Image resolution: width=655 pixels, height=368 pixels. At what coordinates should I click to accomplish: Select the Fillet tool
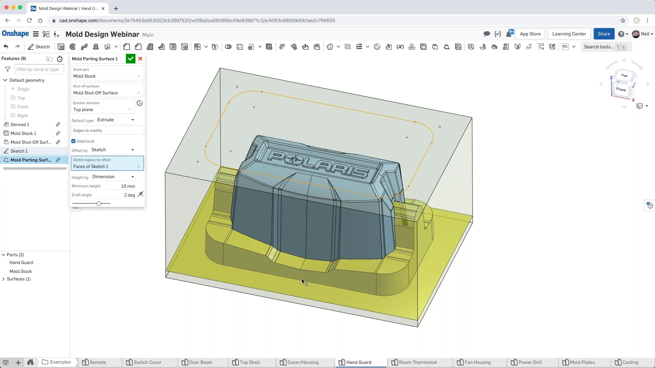pyautogui.click(x=127, y=47)
